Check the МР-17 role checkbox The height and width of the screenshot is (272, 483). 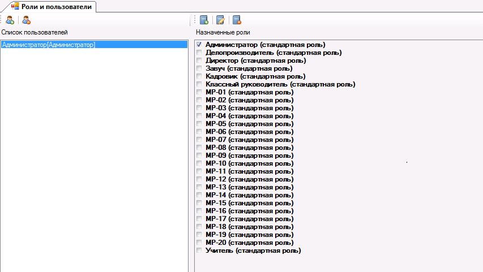(199, 219)
